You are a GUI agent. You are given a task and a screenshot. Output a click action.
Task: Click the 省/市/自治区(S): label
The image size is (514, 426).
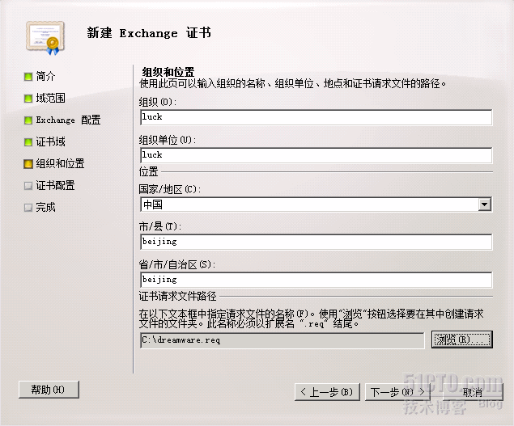[x=177, y=264]
